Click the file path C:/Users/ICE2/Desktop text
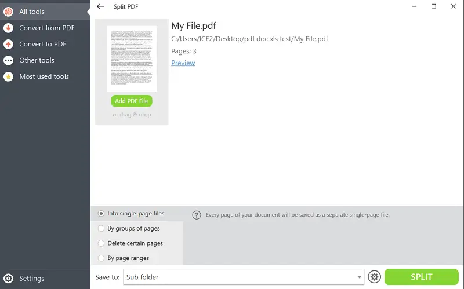The height and width of the screenshot is (289, 464). click(x=249, y=39)
